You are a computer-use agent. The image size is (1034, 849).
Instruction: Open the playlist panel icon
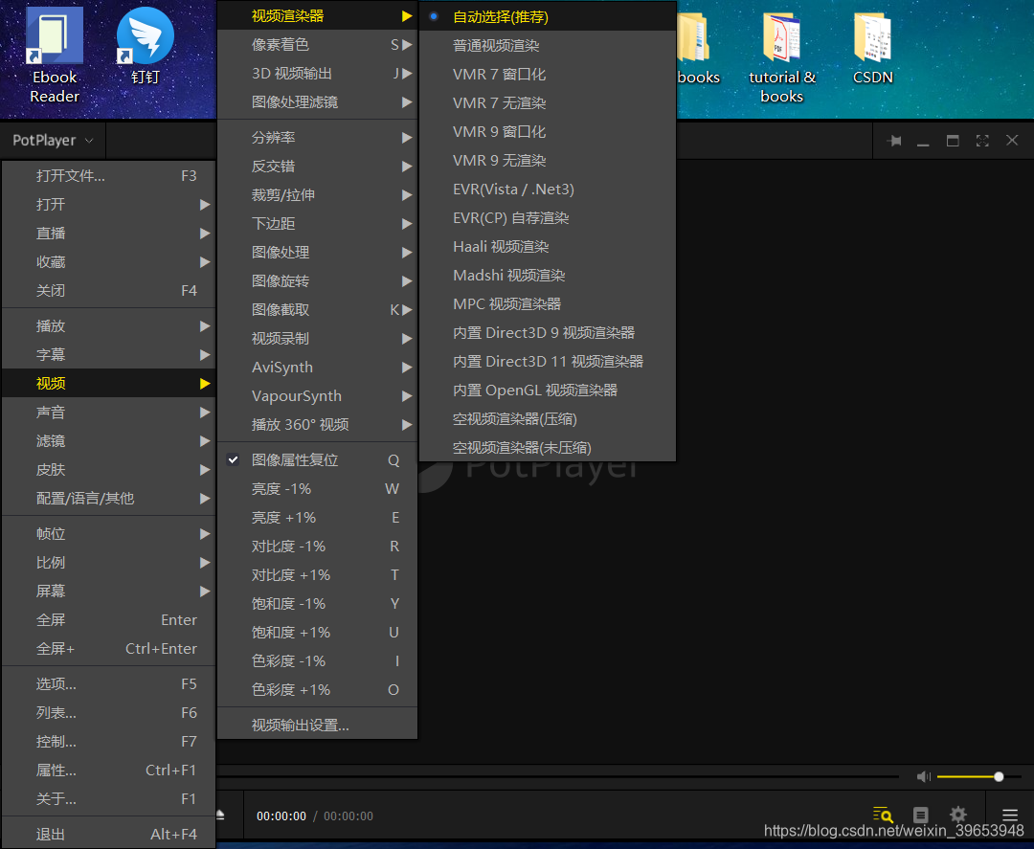pyautogui.click(x=921, y=815)
